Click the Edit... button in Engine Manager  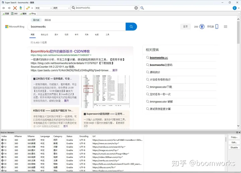pyautogui.click(x=234, y=142)
